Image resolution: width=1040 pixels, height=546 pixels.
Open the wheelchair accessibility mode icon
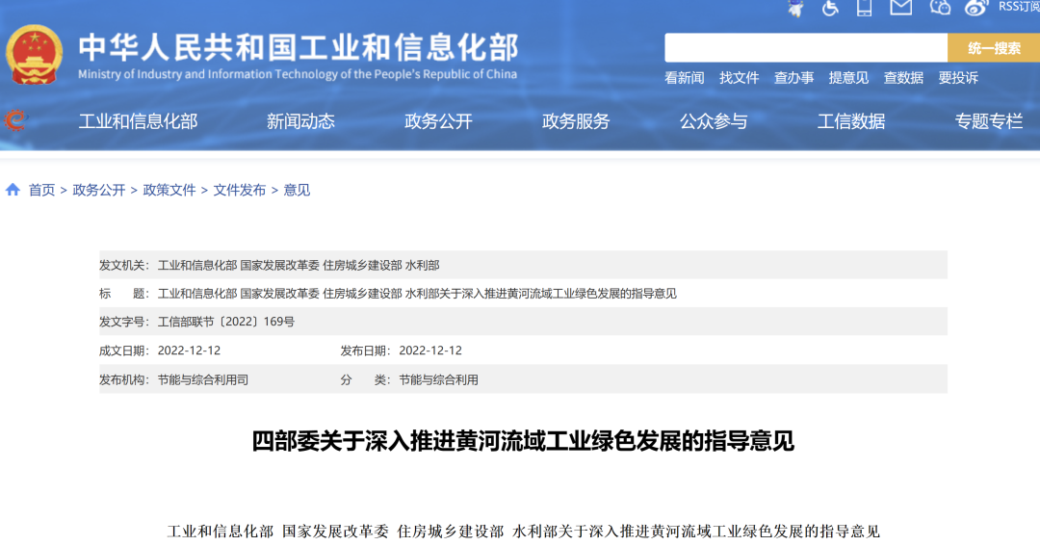coord(830,8)
